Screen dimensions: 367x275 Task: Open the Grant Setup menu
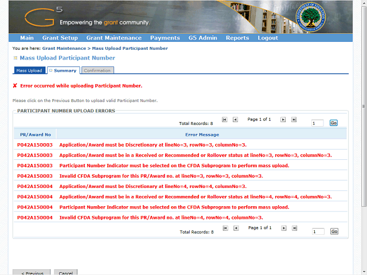60,38
